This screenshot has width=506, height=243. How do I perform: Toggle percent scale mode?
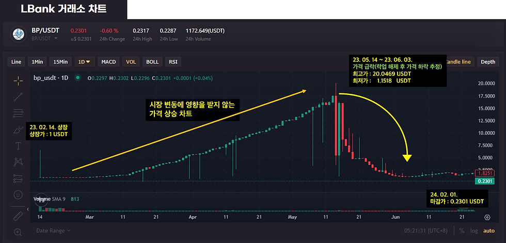pos(462,231)
